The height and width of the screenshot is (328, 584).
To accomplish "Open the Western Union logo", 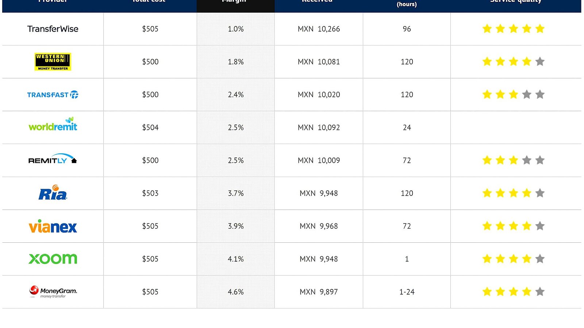I will click(x=53, y=62).
